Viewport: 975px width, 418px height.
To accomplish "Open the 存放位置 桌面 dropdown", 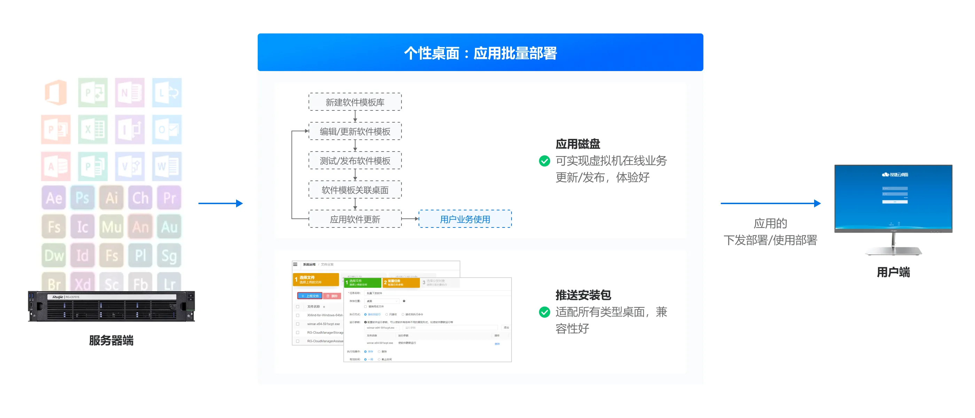I will pos(382,301).
